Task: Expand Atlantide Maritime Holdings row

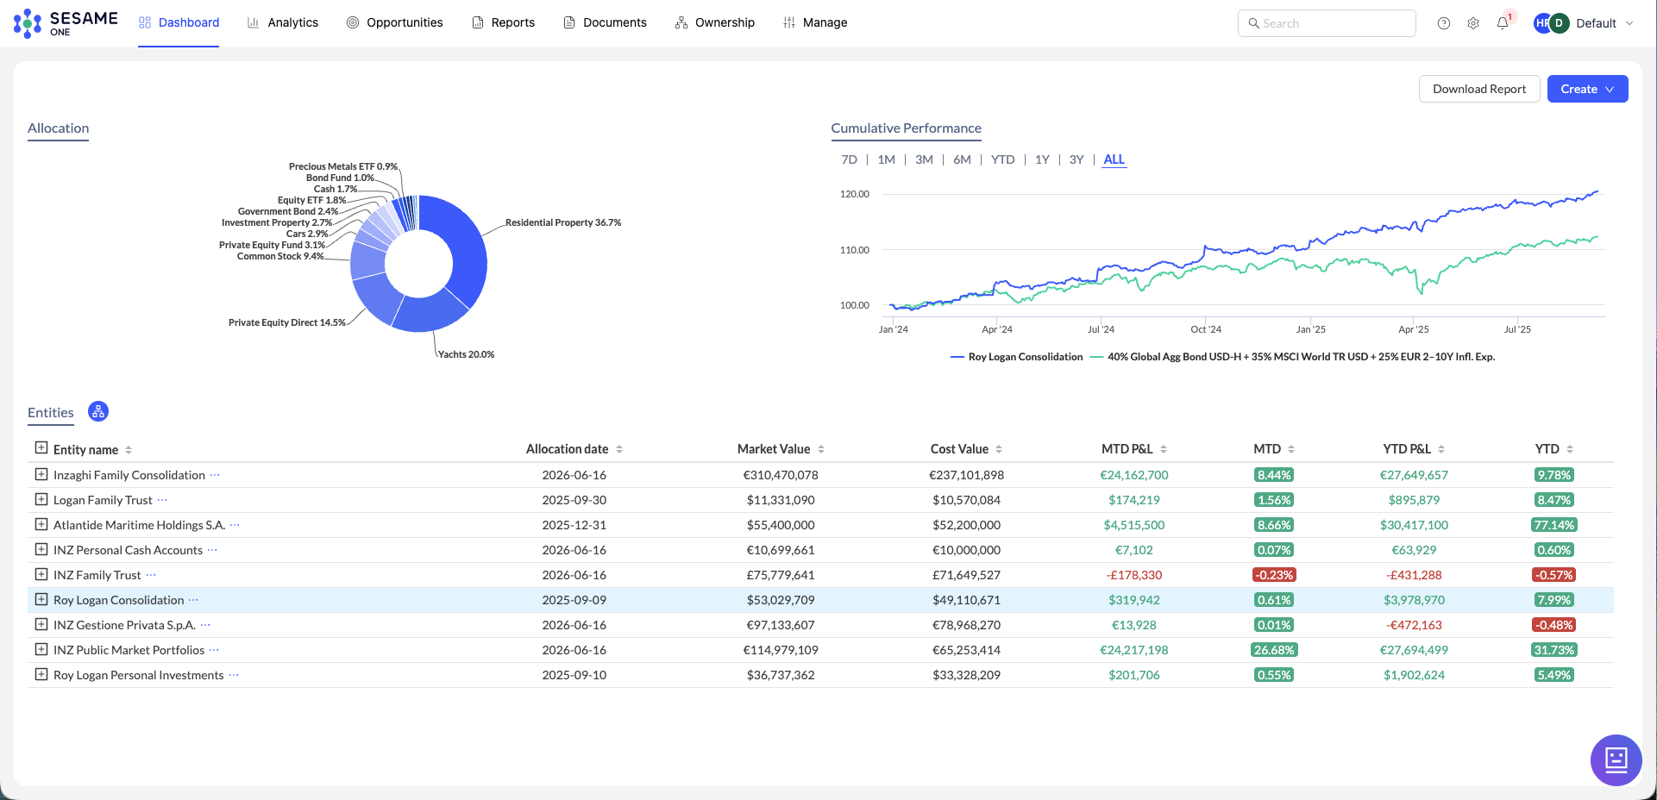Action: (x=41, y=524)
